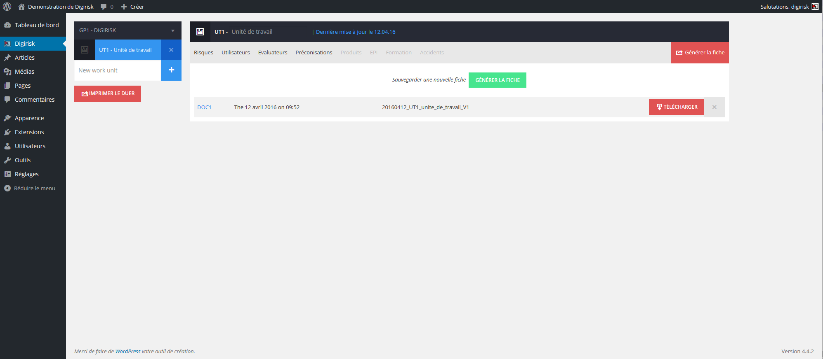The height and width of the screenshot is (359, 823).
Task: Click the Réduire le menu arrow icon
Action: pyautogui.click(x=7, y=188)
